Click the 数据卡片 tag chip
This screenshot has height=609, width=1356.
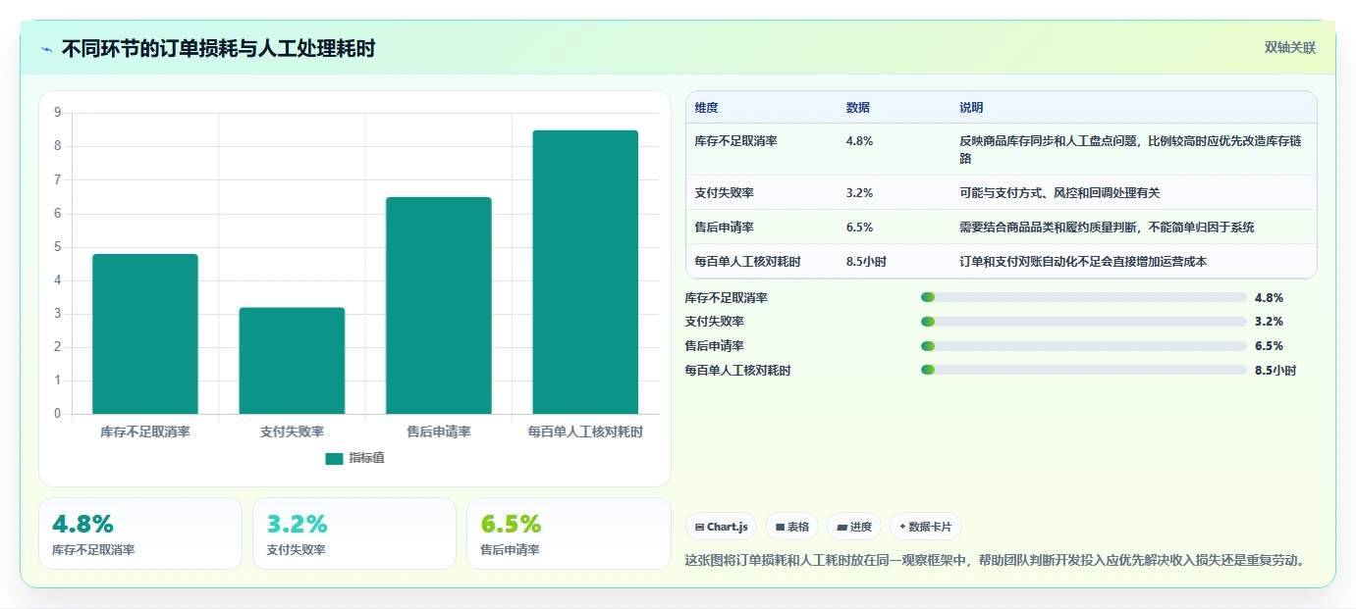926,527
